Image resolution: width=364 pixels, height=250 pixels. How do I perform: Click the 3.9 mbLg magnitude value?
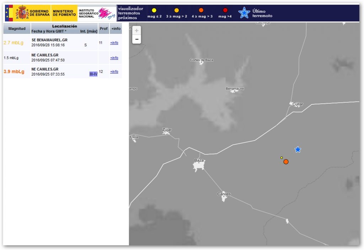(14, 72)
